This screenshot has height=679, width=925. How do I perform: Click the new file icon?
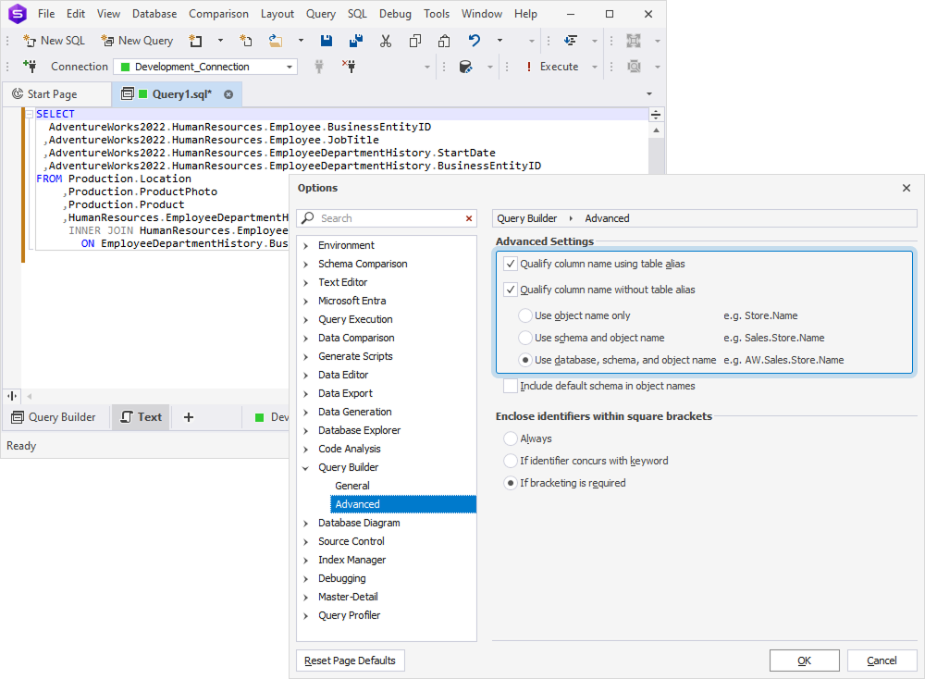246,41
